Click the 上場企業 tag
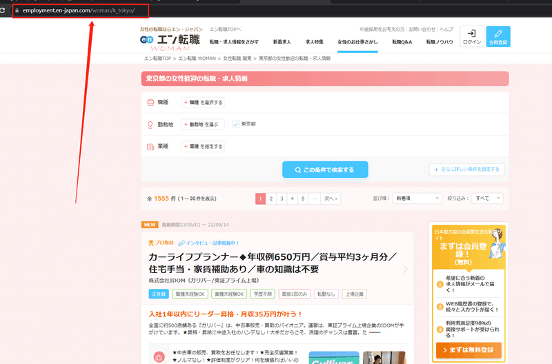This screenshot has width=552, height=364. pyautogui.click(x=355, y=294)
